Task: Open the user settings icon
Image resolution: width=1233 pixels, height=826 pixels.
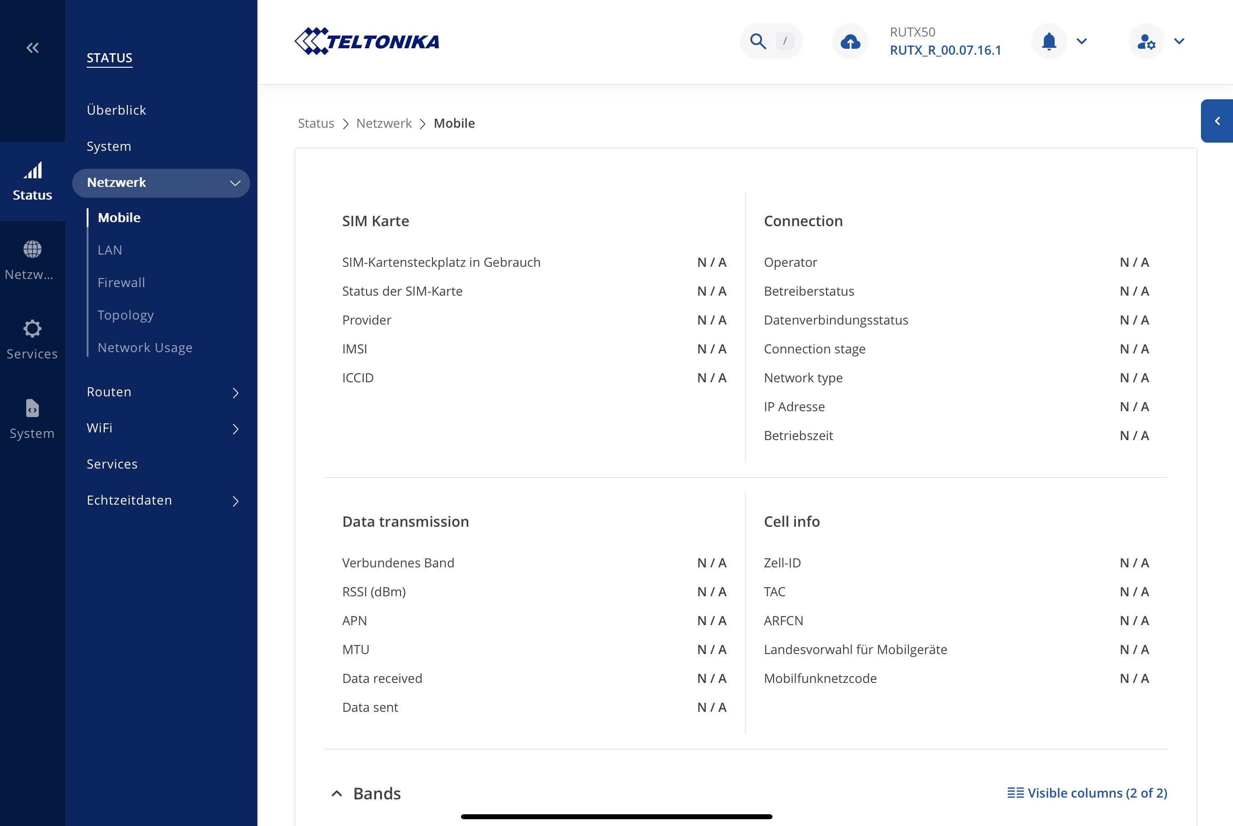Action: pyautogui.click(x=1146, y=41)
